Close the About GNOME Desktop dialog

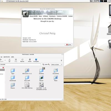(x=69, y=45)
